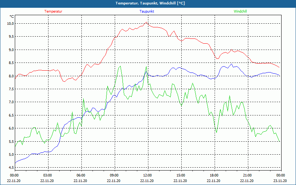This screenshot has width=296, height=185.
Task: Click the 09:00 time axis label
Action: pos(114,175)
